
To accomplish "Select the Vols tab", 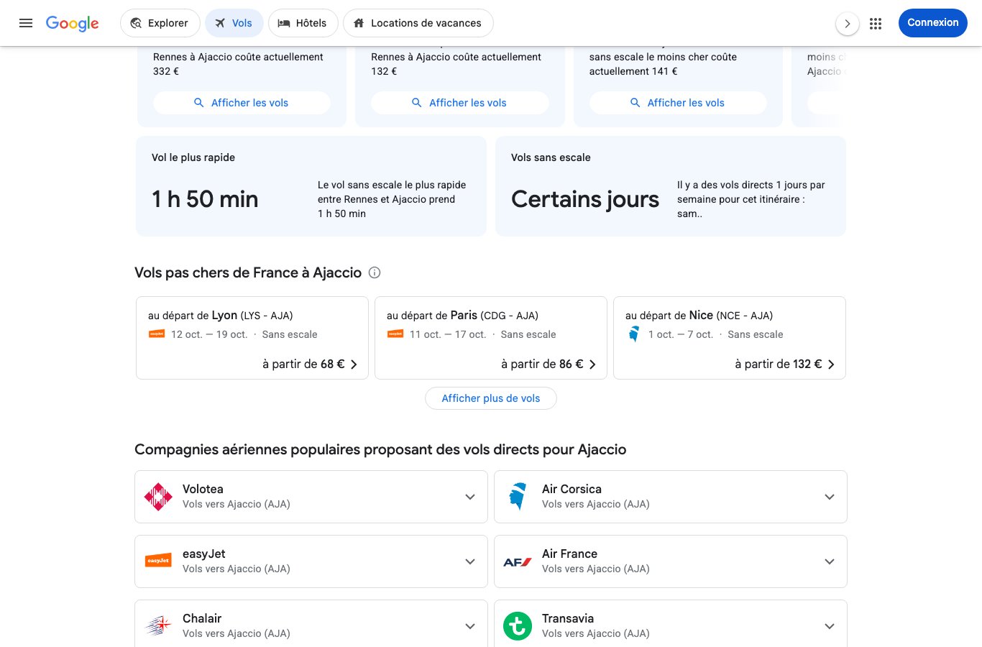I will point(234,23).
